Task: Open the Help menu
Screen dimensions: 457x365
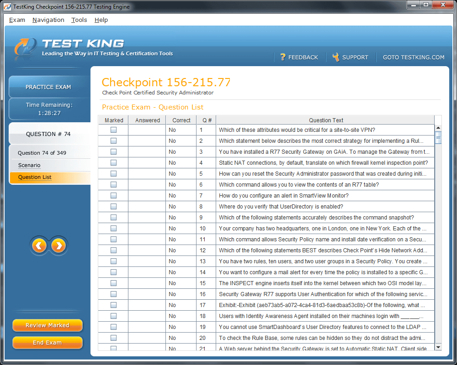Action: (x=101, y=20)
